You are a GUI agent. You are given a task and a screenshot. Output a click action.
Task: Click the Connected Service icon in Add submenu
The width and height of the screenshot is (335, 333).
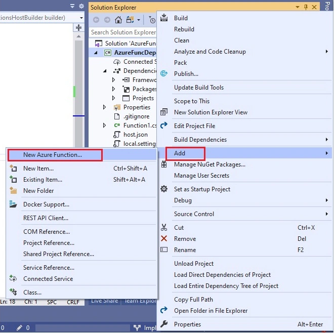(x=13, y=278)
